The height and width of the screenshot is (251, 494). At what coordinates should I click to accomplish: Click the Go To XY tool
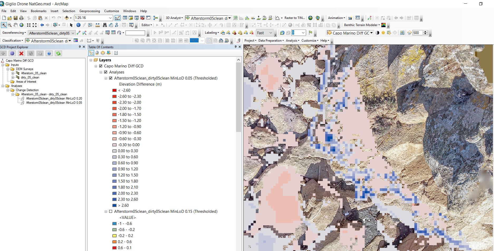(117, 25)
